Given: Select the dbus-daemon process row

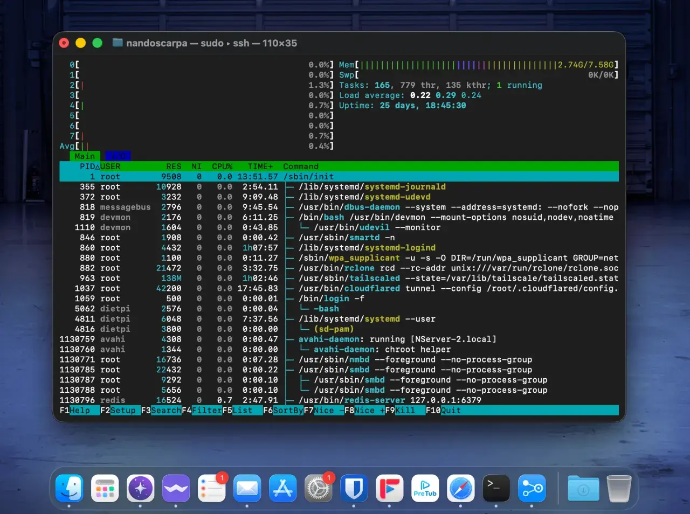Looking at the screenshot, I should (339, 207).
